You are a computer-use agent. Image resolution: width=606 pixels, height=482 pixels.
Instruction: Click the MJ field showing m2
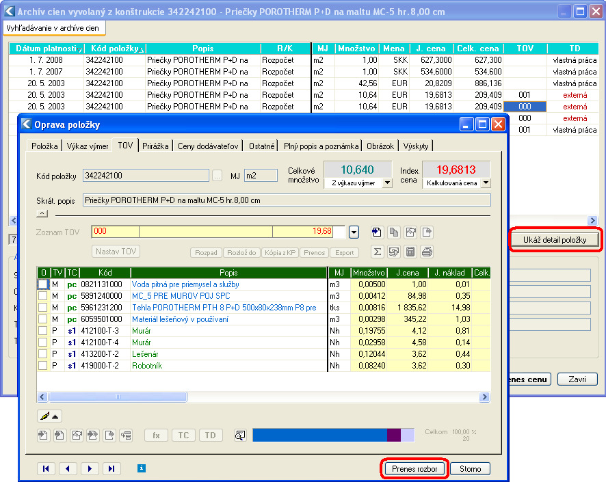click(261, 176)
